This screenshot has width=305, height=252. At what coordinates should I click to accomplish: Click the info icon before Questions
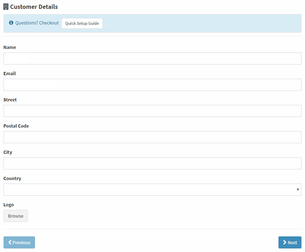point(11,23)
